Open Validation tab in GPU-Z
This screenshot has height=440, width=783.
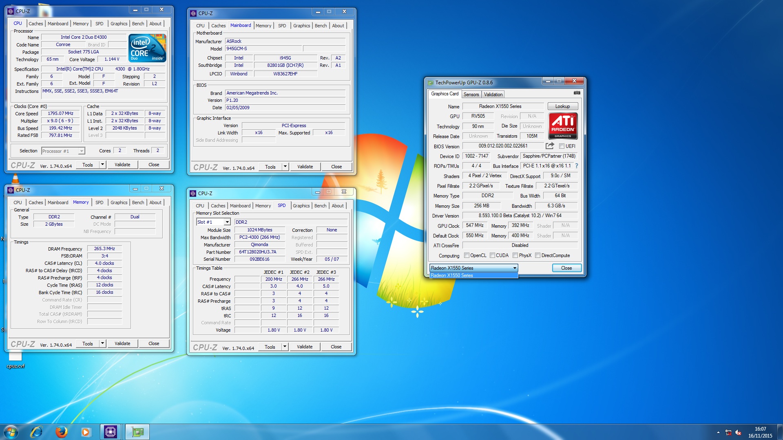pyautogui.click(x=493, y=95)
